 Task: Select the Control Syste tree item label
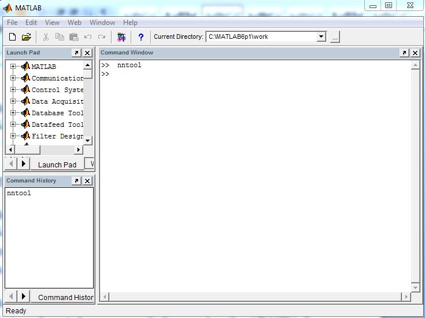pyautogui.click(x=57, y=90)
